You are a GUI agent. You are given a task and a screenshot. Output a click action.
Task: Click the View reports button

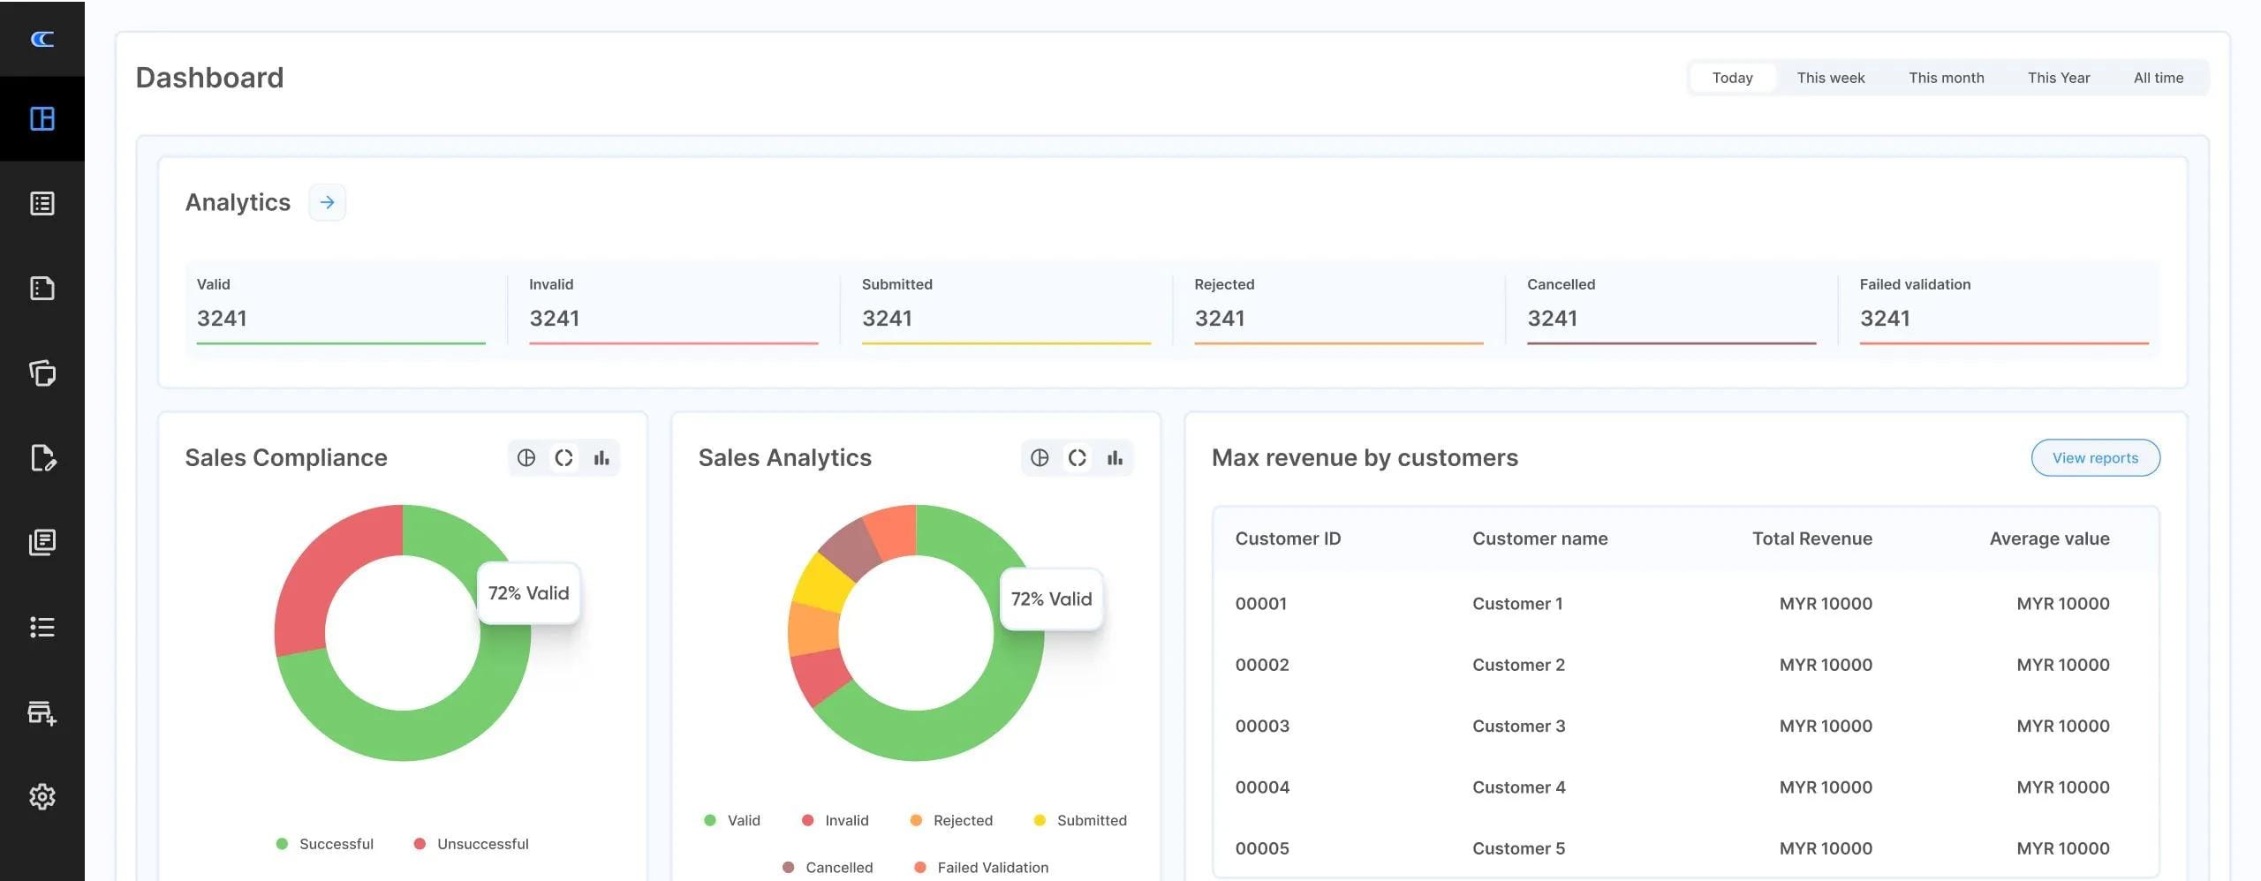tap(2095, 457)
